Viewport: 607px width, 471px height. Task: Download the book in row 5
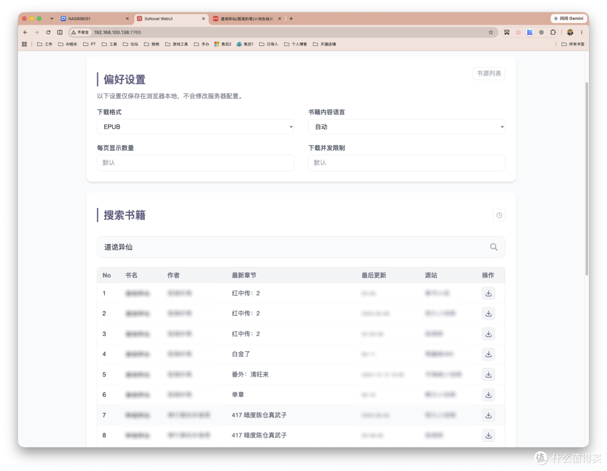(488, 375)
